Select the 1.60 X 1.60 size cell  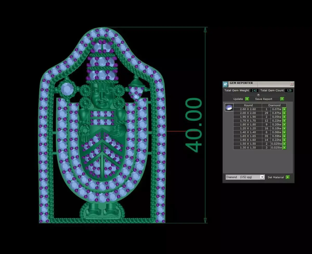[x=248, y=140]
